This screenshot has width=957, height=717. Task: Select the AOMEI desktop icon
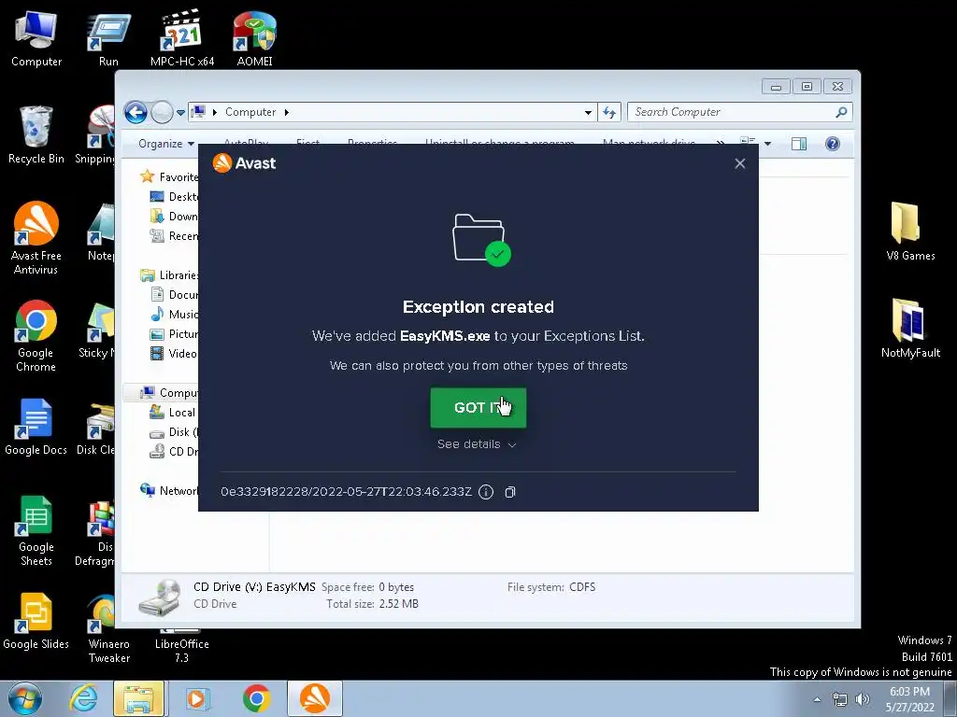254,38
